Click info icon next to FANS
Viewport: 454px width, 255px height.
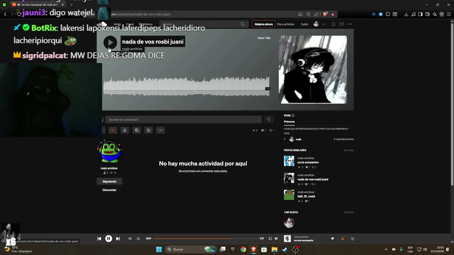(x=293, y=115)
